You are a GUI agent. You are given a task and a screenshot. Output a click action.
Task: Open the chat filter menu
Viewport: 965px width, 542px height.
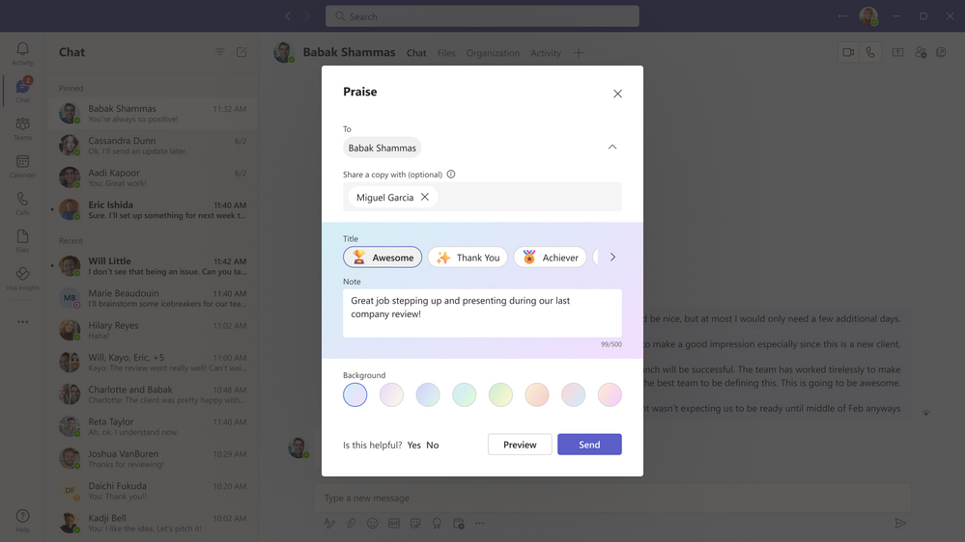pyautogui.click(x=219, y=52)
